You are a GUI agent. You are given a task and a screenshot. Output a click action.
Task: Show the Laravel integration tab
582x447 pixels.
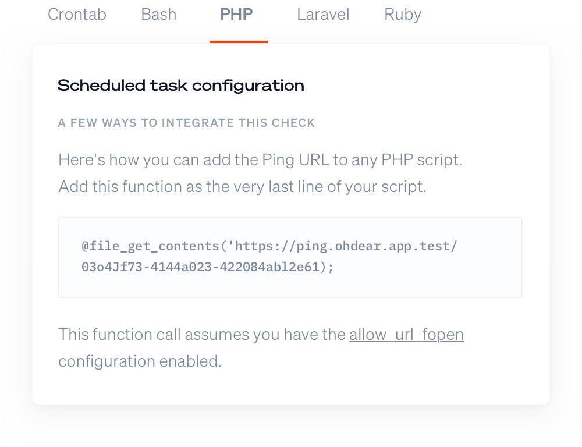(323, 14)
